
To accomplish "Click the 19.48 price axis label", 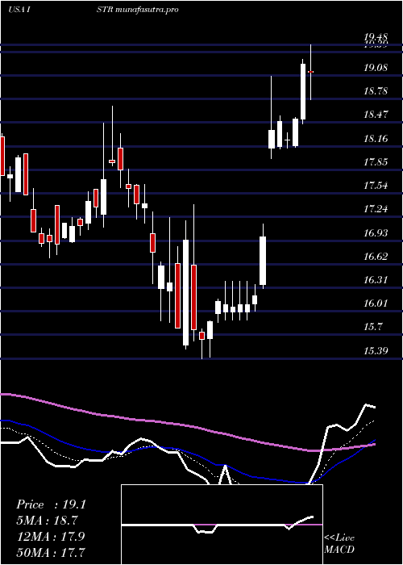I will tap(376, 37).
